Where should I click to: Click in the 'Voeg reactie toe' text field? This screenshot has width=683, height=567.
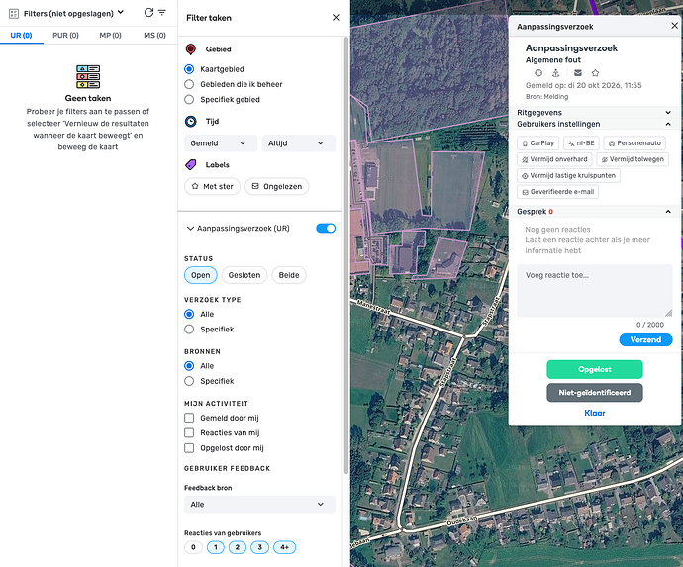click(595, 291)
